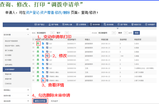Print application form for row B20000370
159x104 pixels.
(38, 48)
